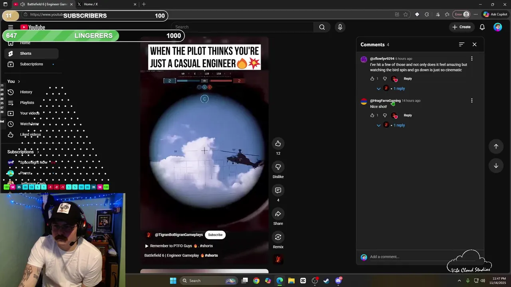Open options for HragFarraGaming's comment
This screenshot has width=511, height=287.
click(x=472, y=101)
